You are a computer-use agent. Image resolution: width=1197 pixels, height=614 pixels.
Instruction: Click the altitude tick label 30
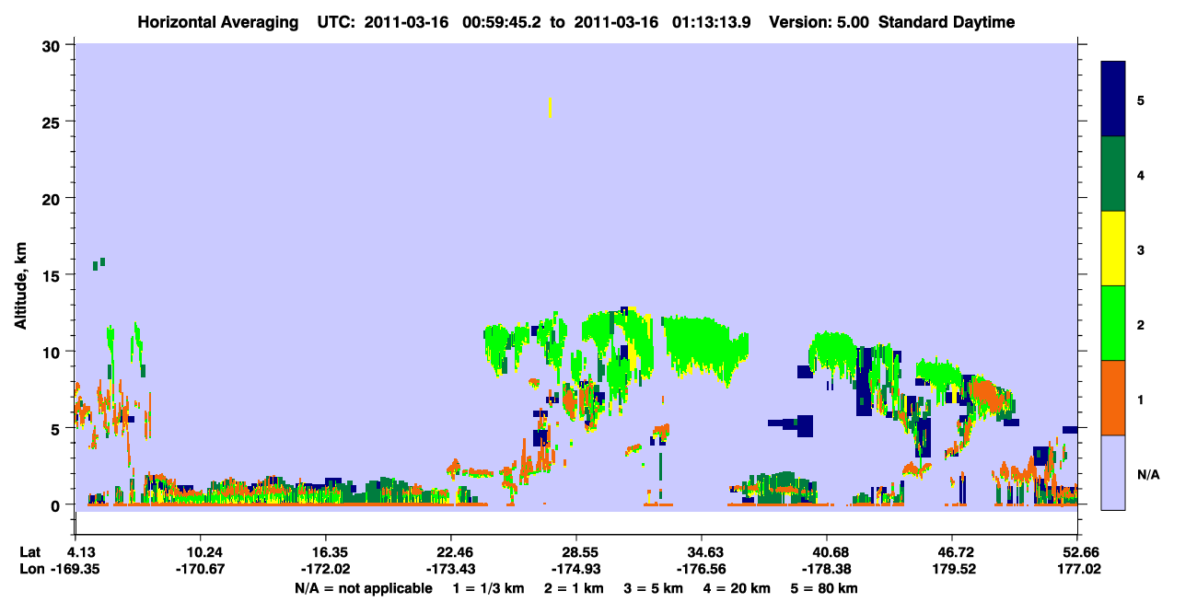pyautogui.click(x=52, y=45)
